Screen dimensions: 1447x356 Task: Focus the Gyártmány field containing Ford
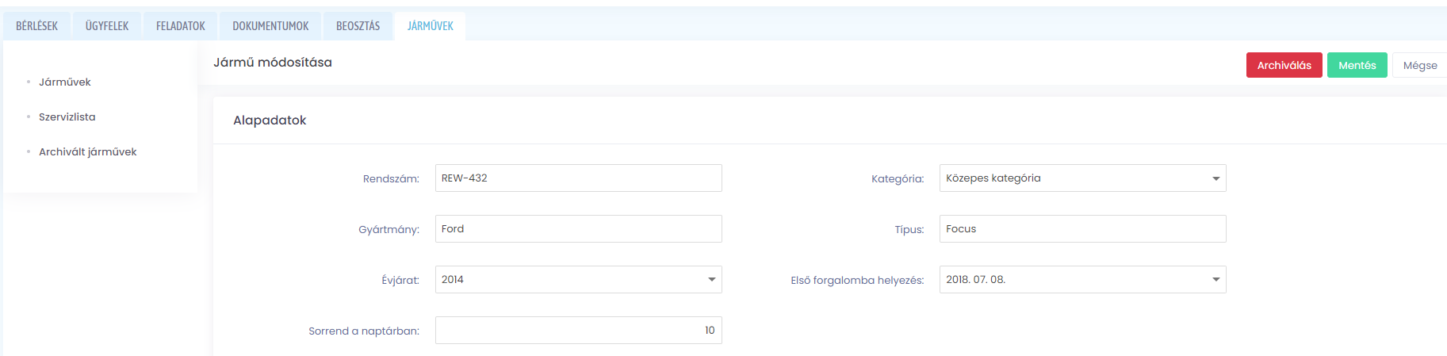pyautogui.click(x=579, y=229)
